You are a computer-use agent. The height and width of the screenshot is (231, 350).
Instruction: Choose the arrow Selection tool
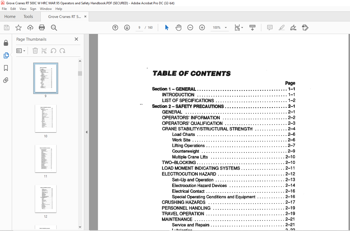click(x=167, y=28)
